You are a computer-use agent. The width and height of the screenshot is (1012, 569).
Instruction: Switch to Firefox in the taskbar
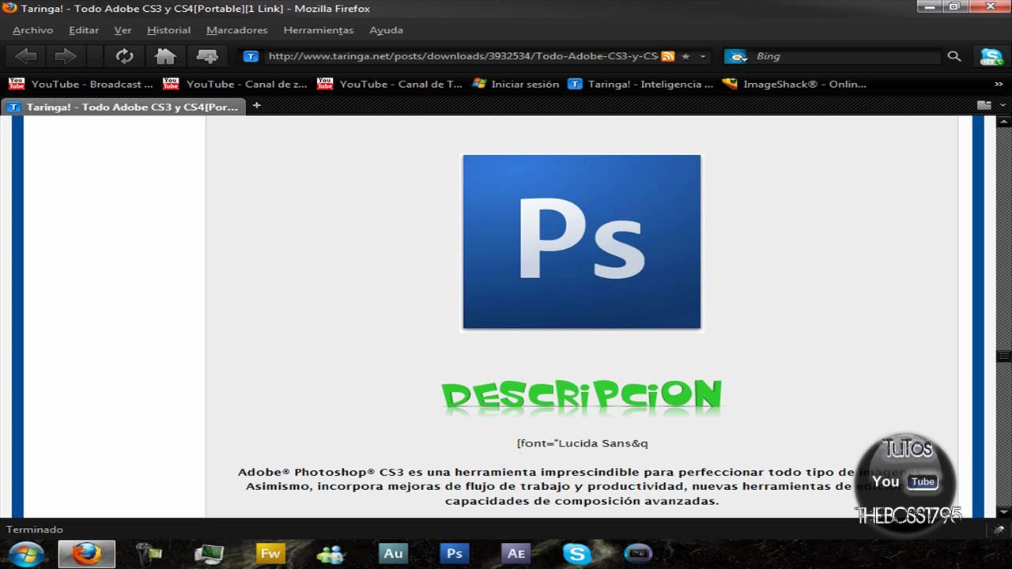pos(87,553)
